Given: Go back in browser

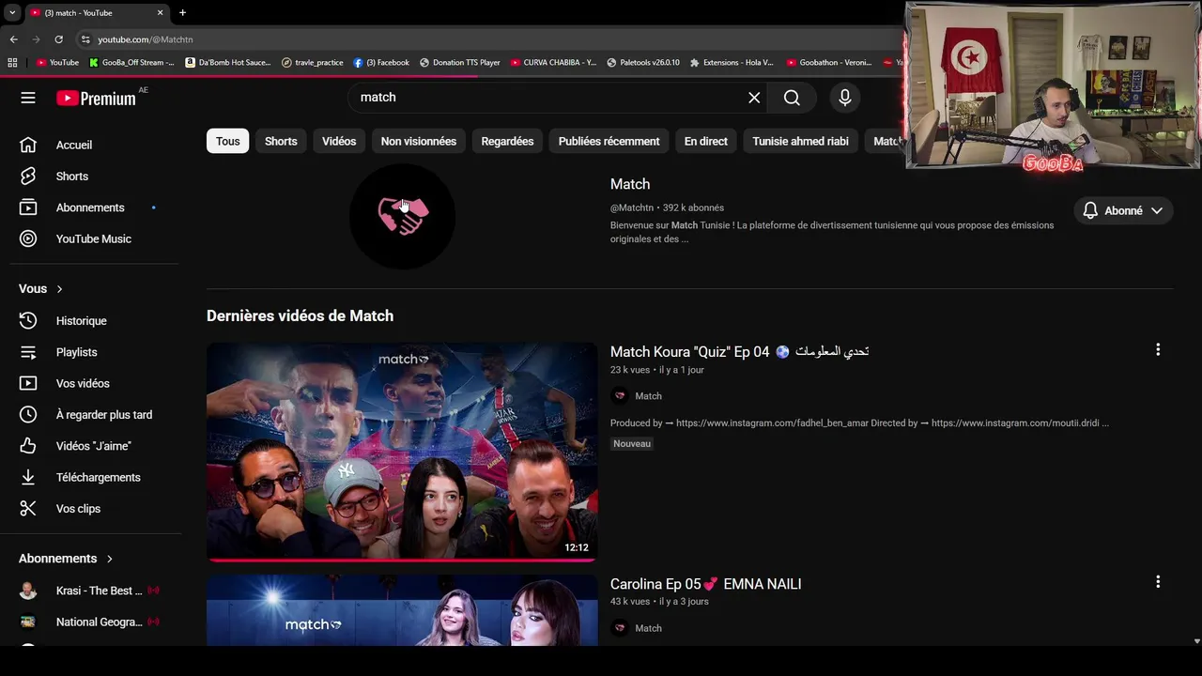Looking at the screenshot, I should [13, 39].
